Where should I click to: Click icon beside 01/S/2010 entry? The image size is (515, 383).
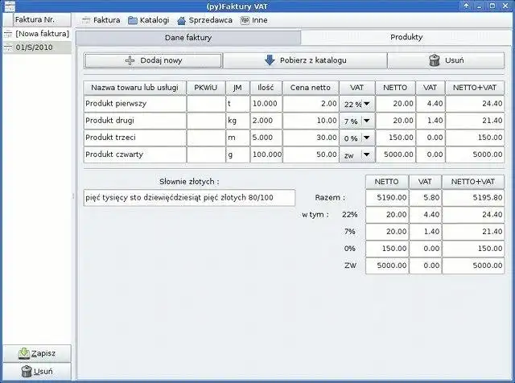[x=8, y=47]
